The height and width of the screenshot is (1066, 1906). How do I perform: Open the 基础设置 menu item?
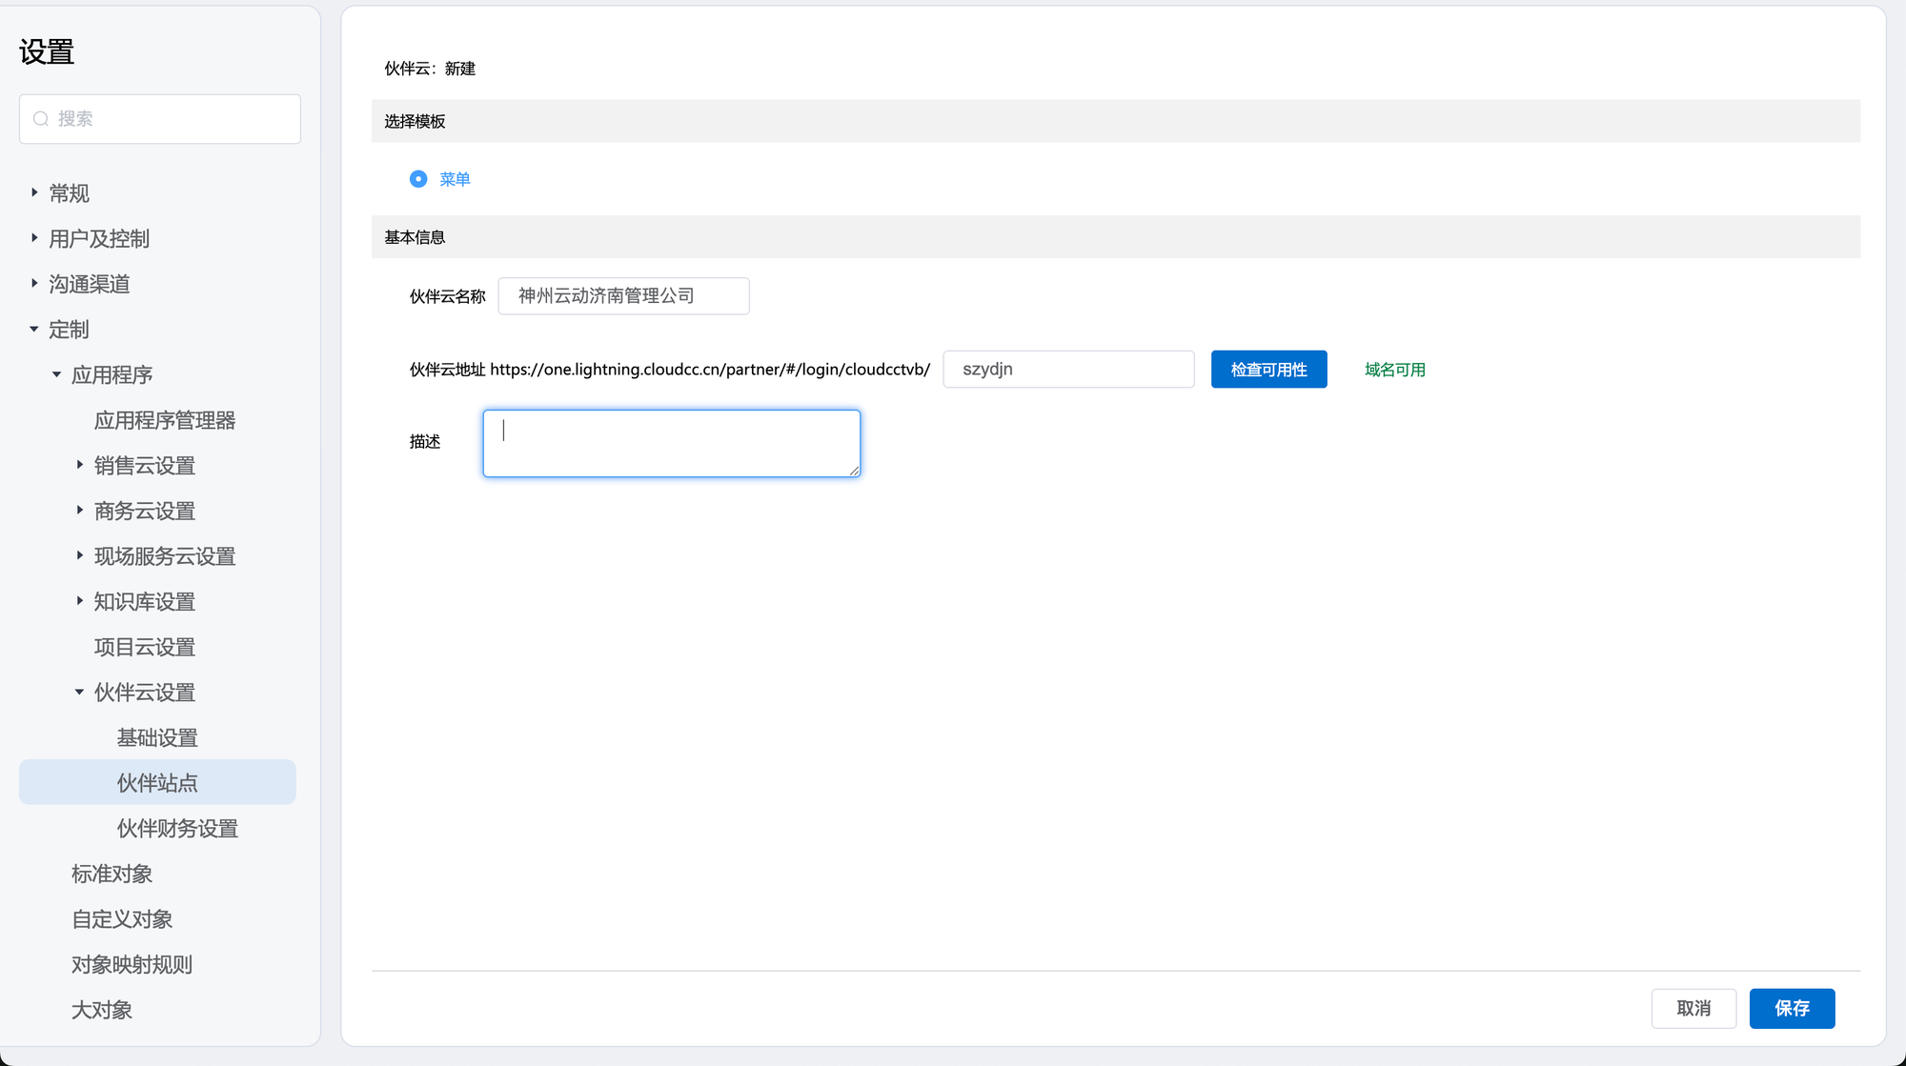point(157,737)
